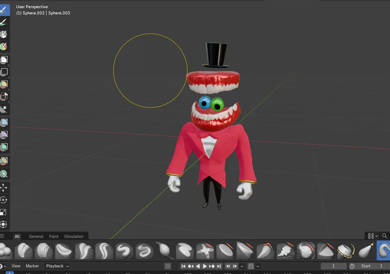Pick the shallow bowl brush with red line
The height and width of the screenshot is (274, 390).
point(245,250)
